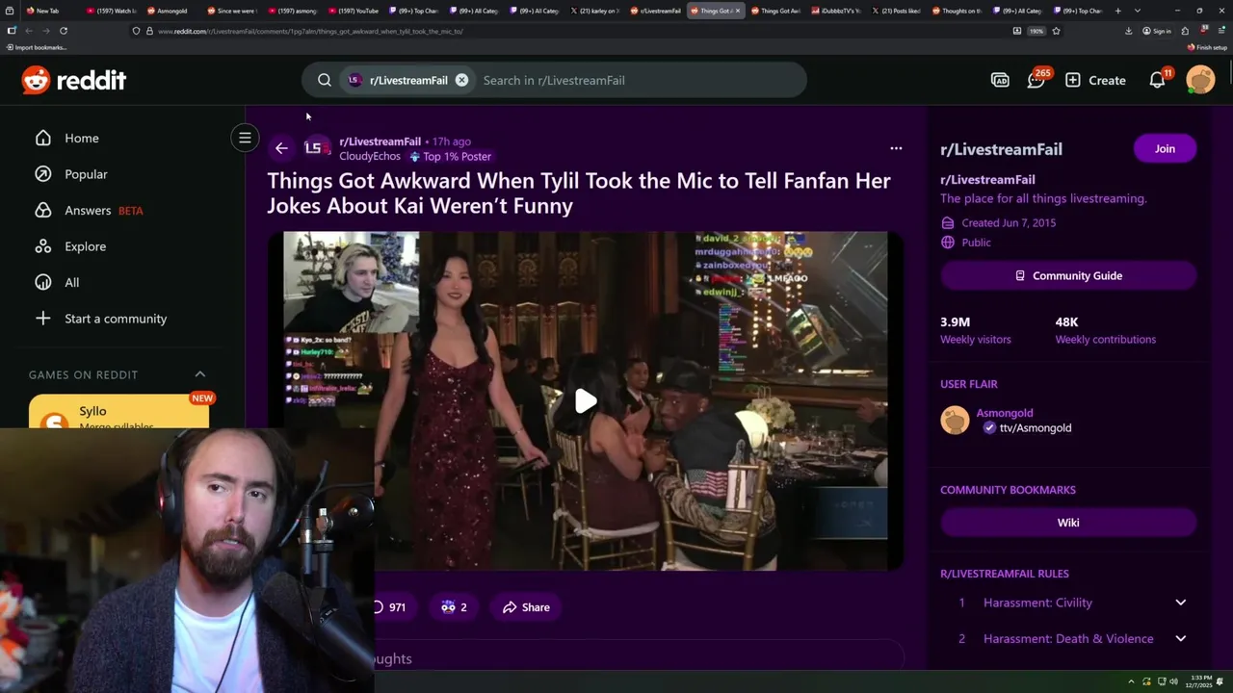
Task: Open the post overflow menu (three dots)
Action: [x=896, y=148]
